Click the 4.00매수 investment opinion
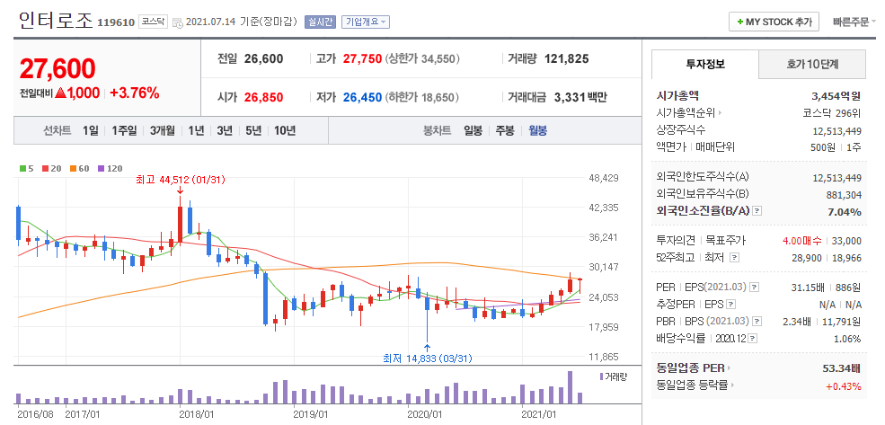This screenshot has width=885, height=425. point(802,241)
